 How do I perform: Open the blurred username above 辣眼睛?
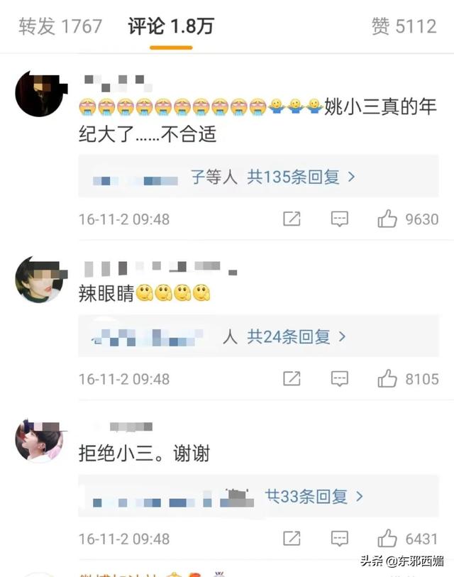pyautogui.click(x=161, y=268)
